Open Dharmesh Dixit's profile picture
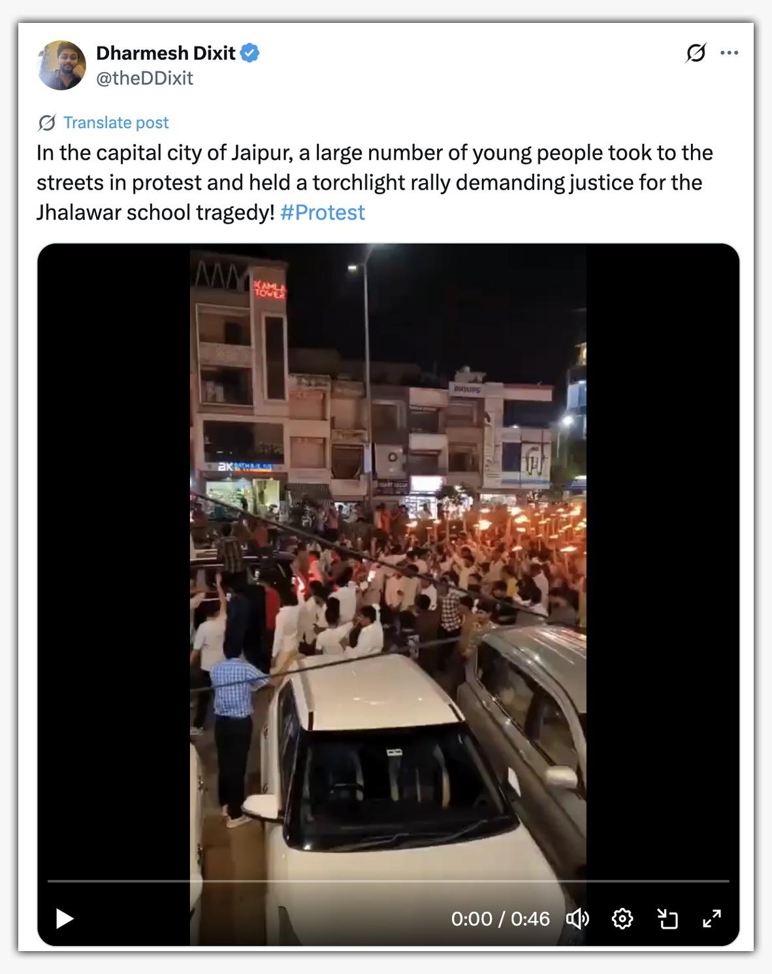Image resolution: width=772 pixels, height=974 pixels. point(63,65)
